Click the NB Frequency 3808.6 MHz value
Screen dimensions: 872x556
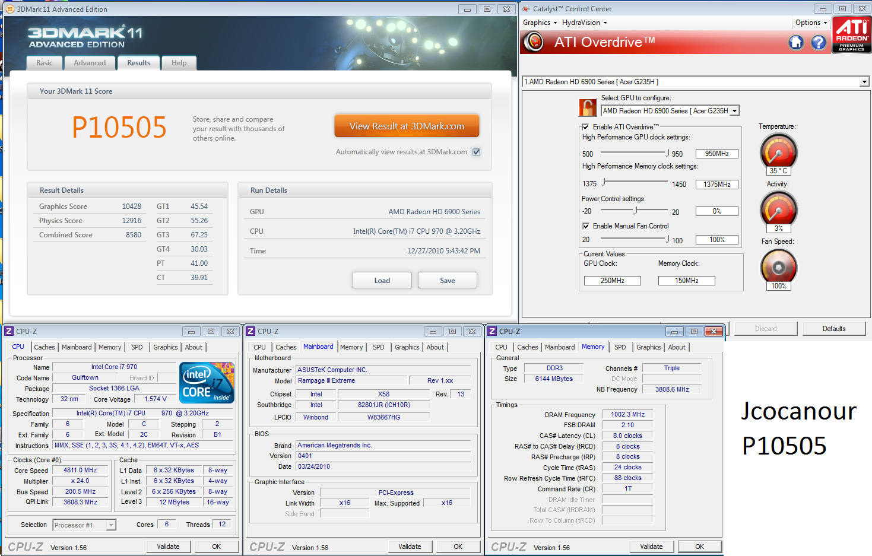coord(672,389)
